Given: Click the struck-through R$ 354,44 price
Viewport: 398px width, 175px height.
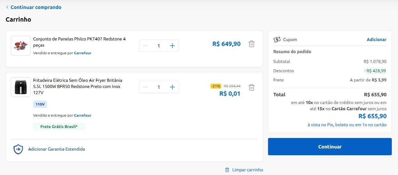Looking at the screenshot, I should [232, 86].
